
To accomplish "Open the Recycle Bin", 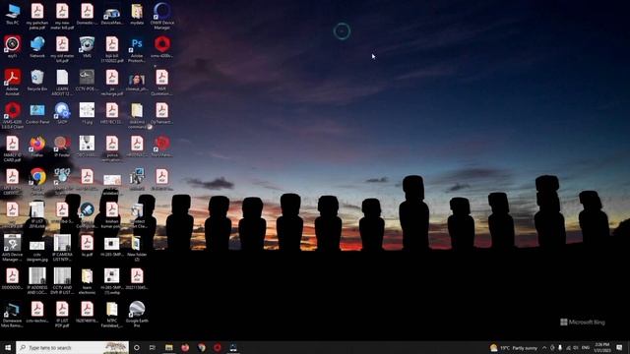I will [x=37, y=81].
